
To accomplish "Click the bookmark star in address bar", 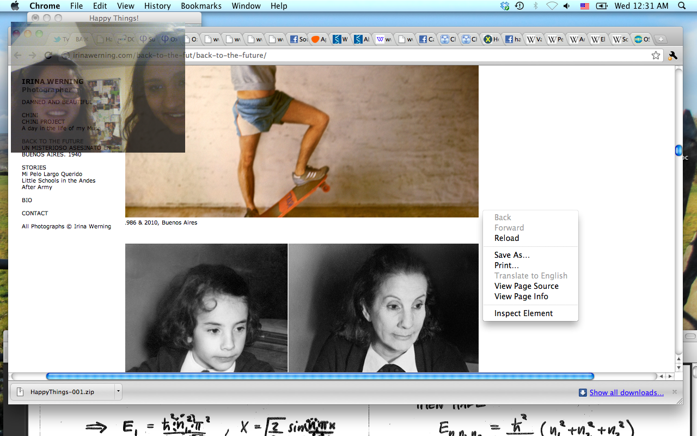I will pos(656,55).
